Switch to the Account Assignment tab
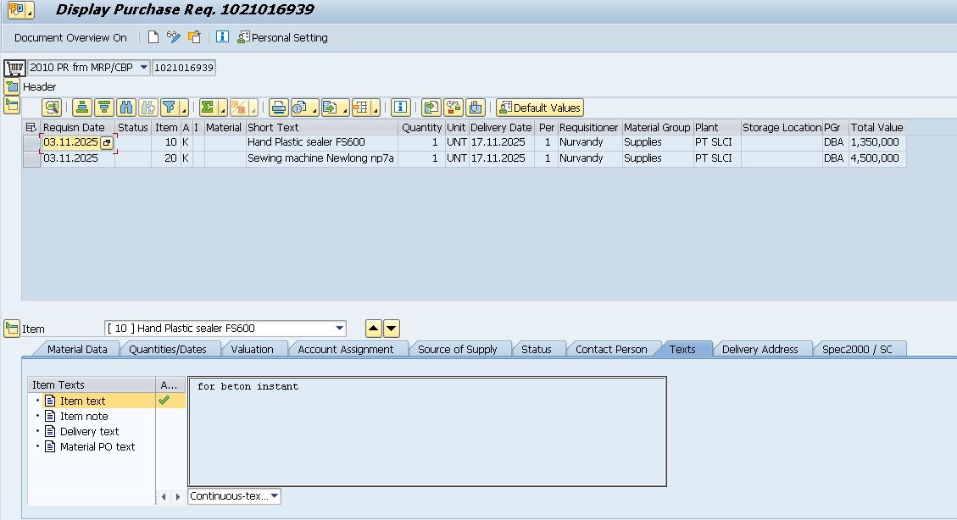Image resolution: width=957 pixels, height=520 pixels. [x=345, y=349]
